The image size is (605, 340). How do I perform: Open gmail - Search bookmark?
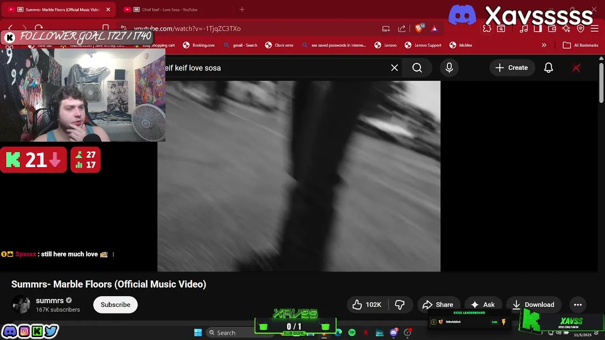click(241, 45)
